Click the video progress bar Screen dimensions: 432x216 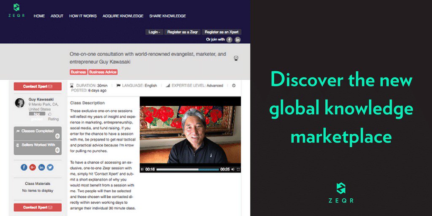pos(188,170)
